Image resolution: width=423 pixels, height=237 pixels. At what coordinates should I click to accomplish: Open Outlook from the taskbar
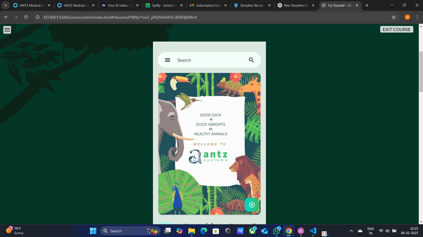[x=264, y=231]
